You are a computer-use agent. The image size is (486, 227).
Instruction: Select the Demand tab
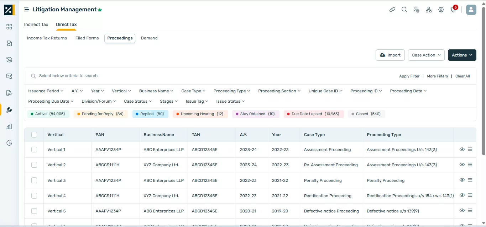pos(149,38)
